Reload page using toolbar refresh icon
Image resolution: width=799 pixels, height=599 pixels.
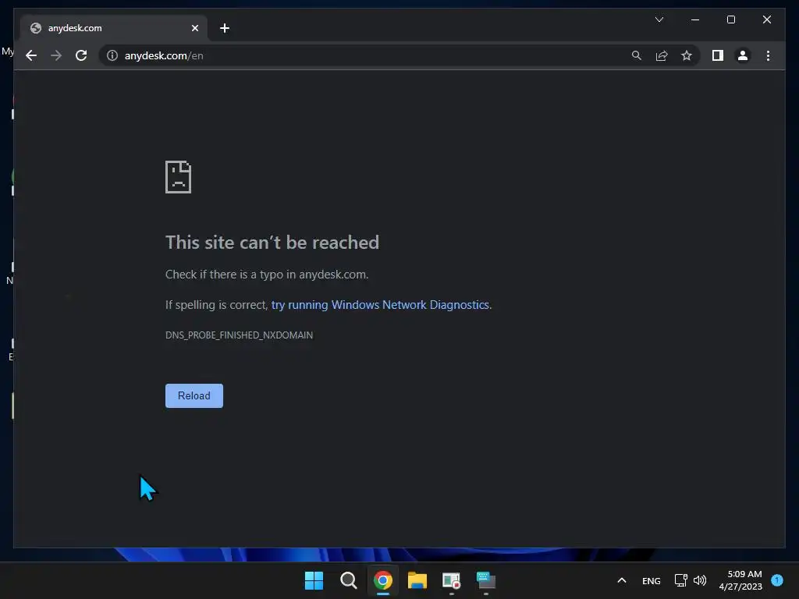pos(81,55)
